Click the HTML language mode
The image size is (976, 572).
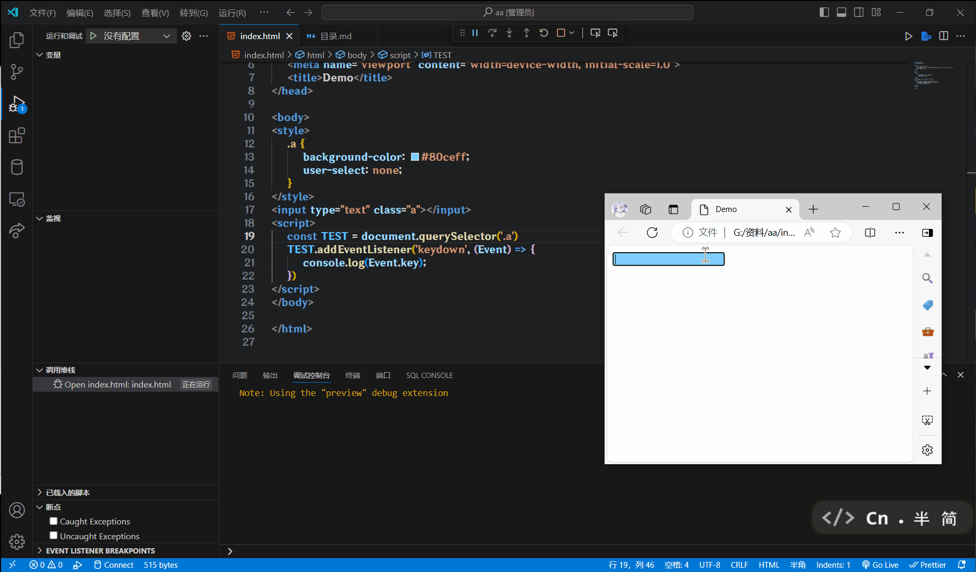[769, 565]
